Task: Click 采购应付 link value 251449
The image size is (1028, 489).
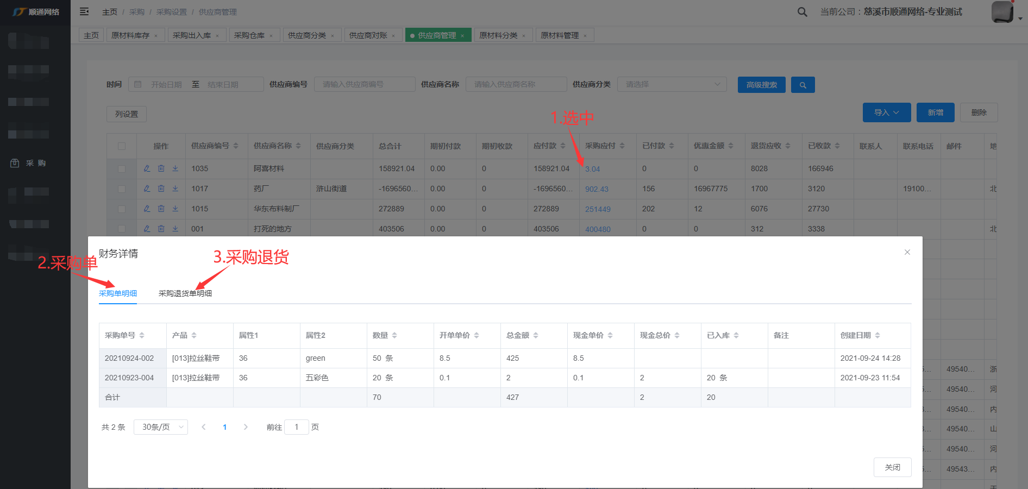Action: pos(598,209)
